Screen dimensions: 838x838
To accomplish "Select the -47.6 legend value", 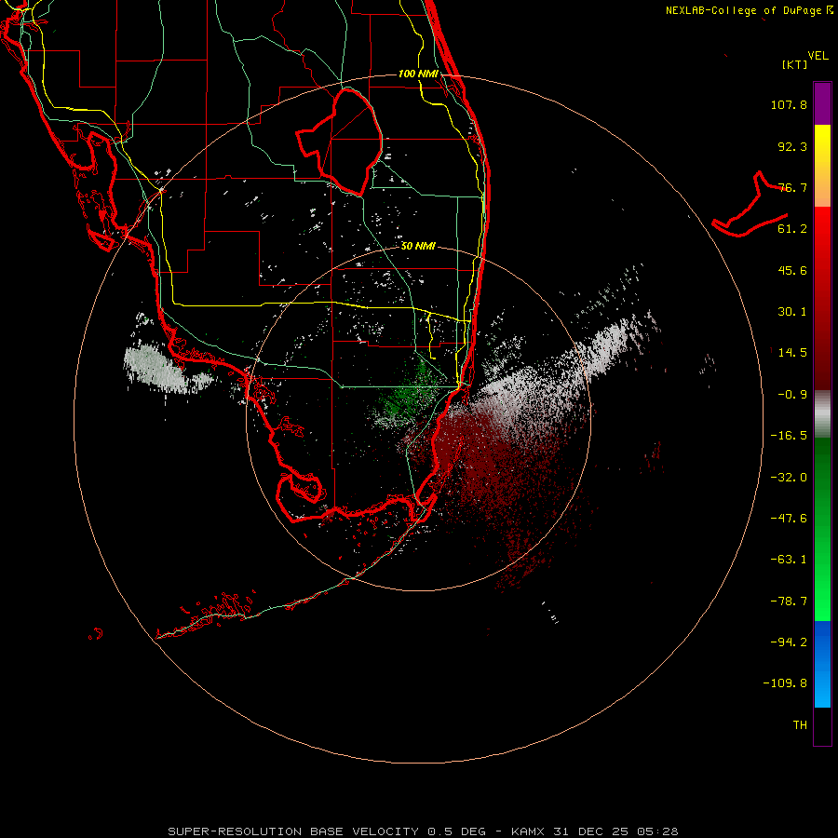I will point(789,519).
